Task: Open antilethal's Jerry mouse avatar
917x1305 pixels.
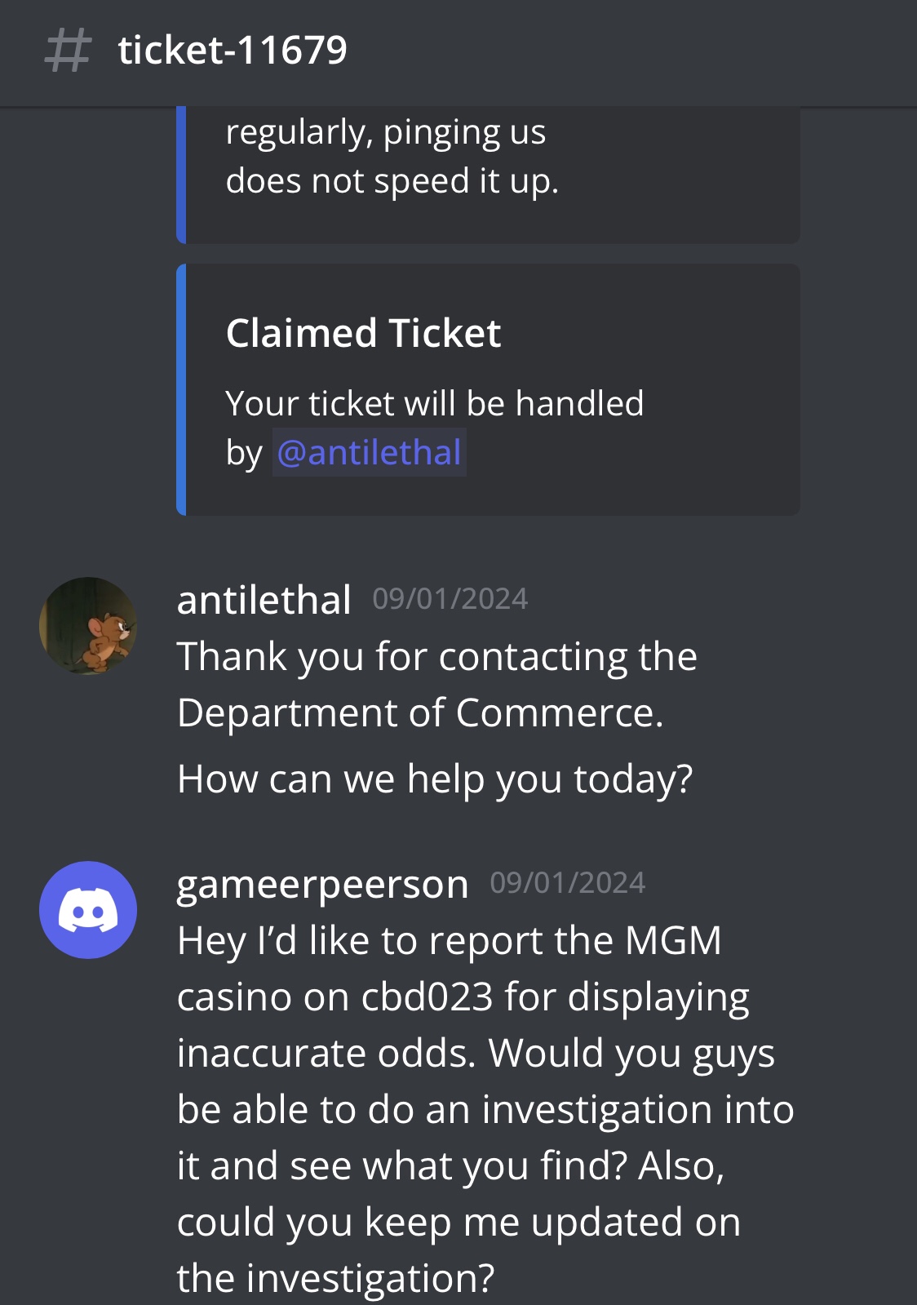Action: pos(88,626)
